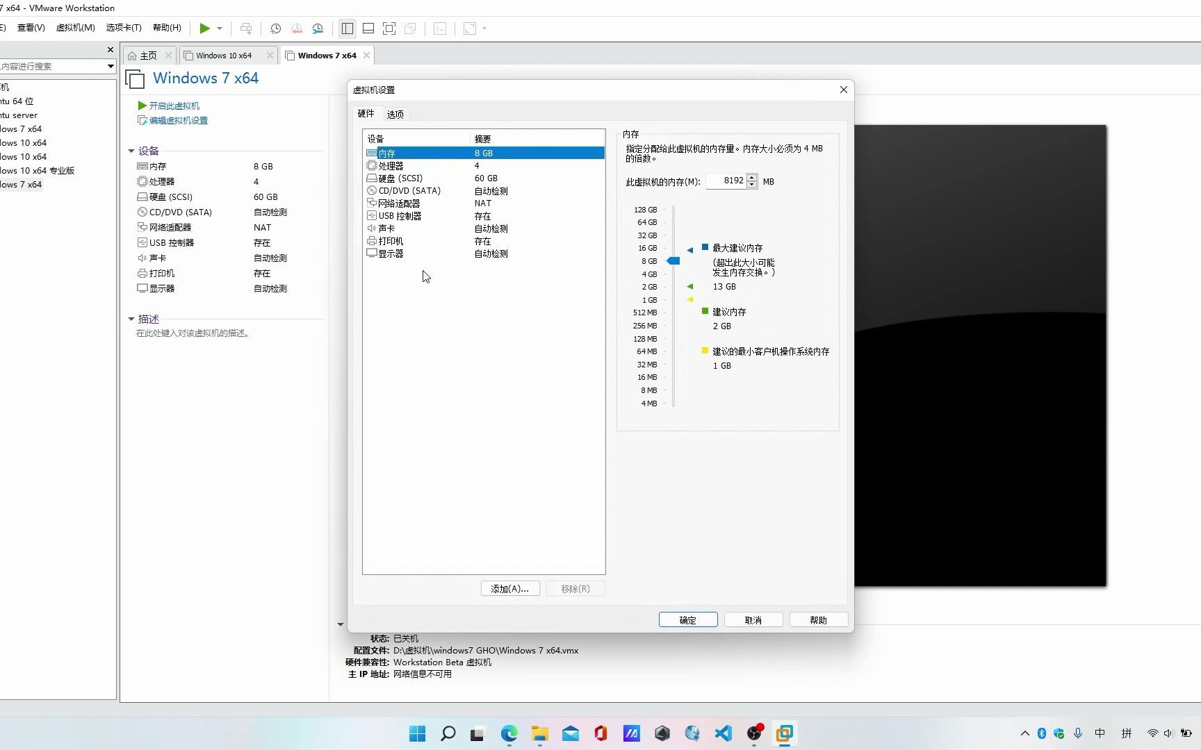Confirm settings with the 确定 button
Image resolution: width=1201 pixels, height=750 pixels.
pos(687,619)
